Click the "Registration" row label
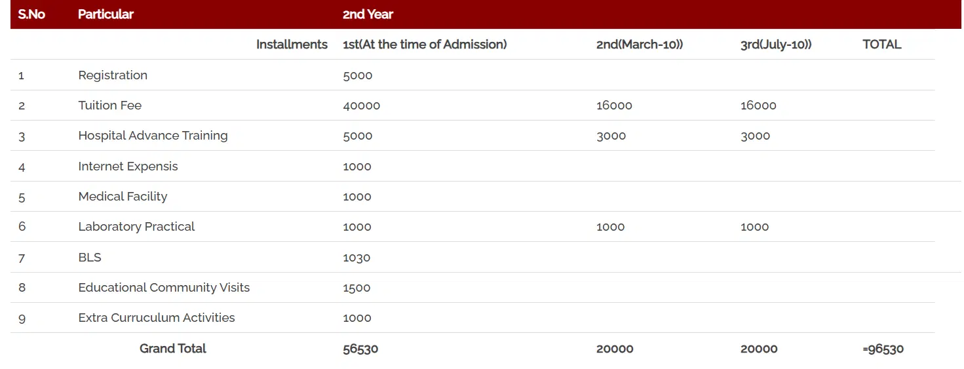The image size is (964, 369). [x=113, y=75]
